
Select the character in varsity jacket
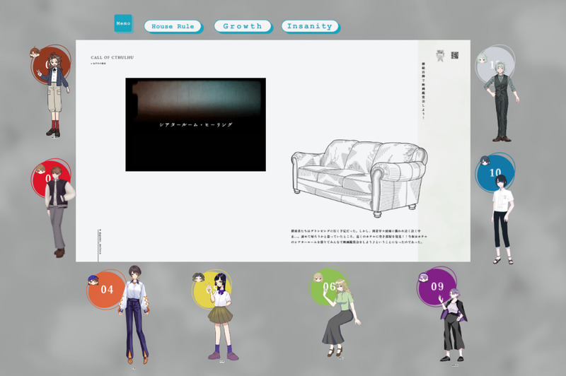click(x=59, y=212)
